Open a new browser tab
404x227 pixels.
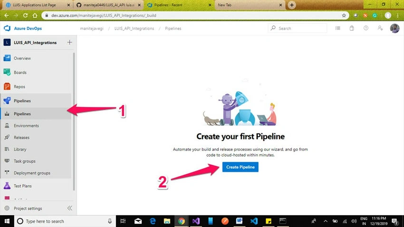click(292, 5)
